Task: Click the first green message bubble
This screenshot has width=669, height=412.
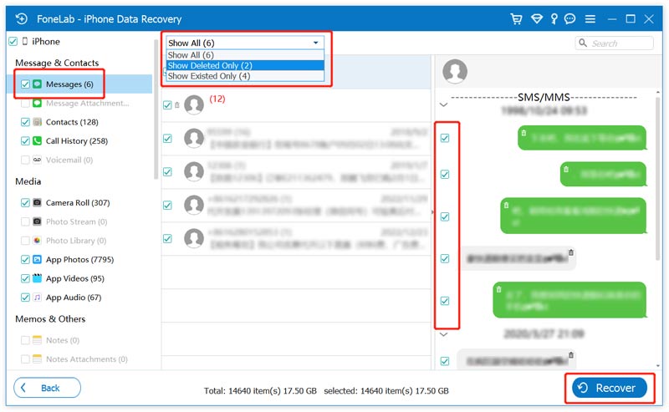Action: click(581, 137)
